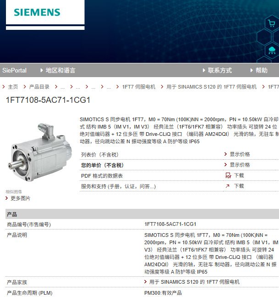Click red chevron beside 列表价 显示价格

tap(225, 154)
